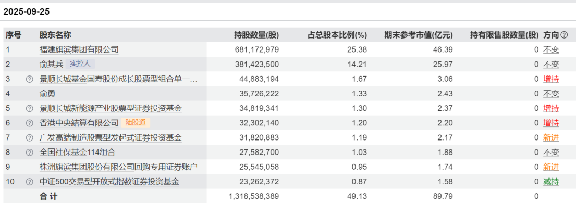
Task: Click the 期末参考市值(亿元) column header
Action: (419, 35)
